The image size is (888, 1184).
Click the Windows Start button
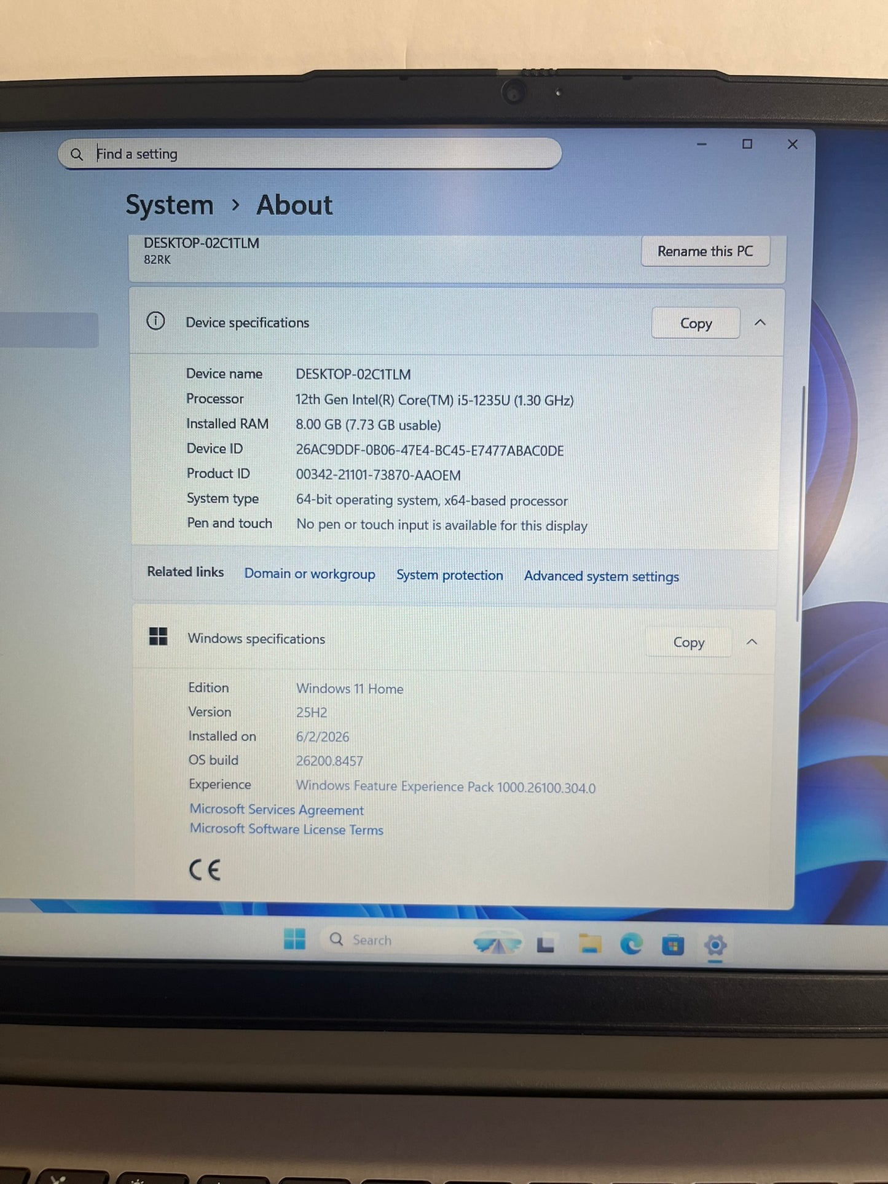point(294,939)
